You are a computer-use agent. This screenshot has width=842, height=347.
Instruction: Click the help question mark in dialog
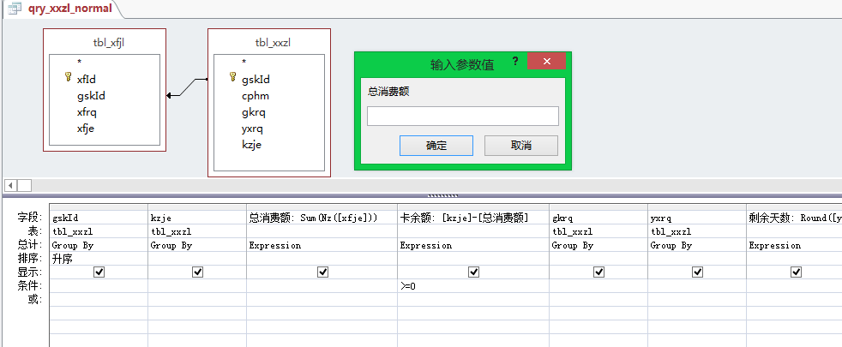tap(515, 63)
